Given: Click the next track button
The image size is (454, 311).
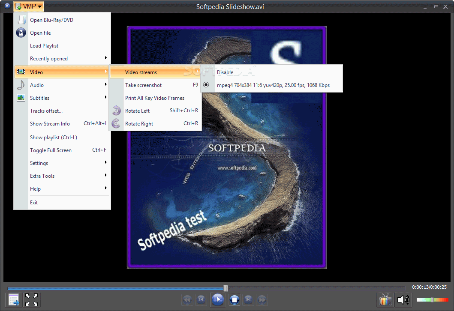Looking at the screenshot, I should click(248, 300).
